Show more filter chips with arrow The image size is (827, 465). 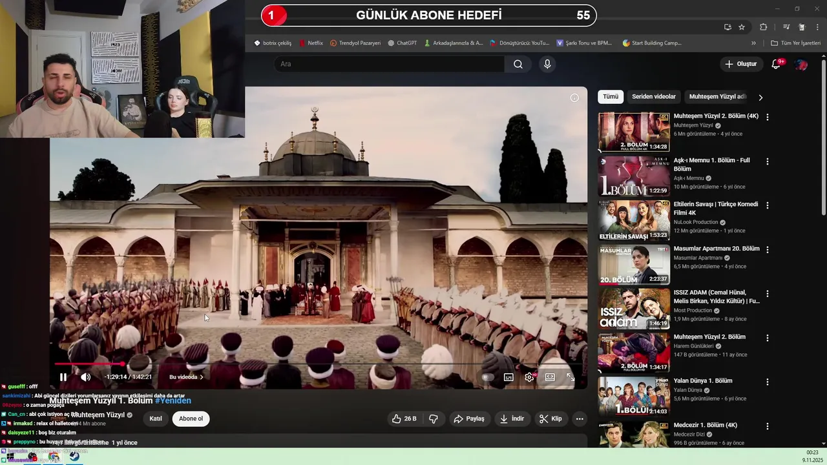click(x=760, y=98)
